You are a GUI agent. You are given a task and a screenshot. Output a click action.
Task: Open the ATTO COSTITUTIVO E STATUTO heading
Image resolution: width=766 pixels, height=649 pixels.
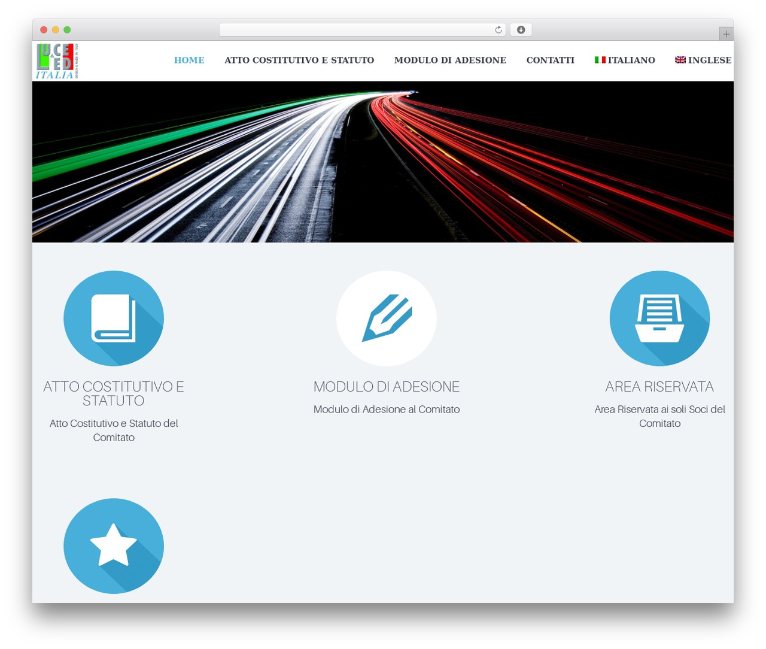point(114,393)
